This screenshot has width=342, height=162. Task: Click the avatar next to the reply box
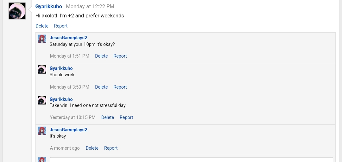(x=42, y=159)
